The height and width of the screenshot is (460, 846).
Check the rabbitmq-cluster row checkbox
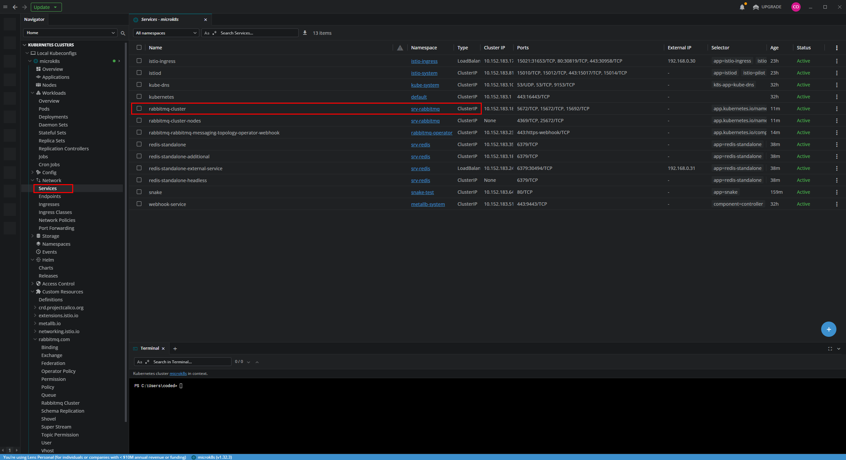[139, 108]
